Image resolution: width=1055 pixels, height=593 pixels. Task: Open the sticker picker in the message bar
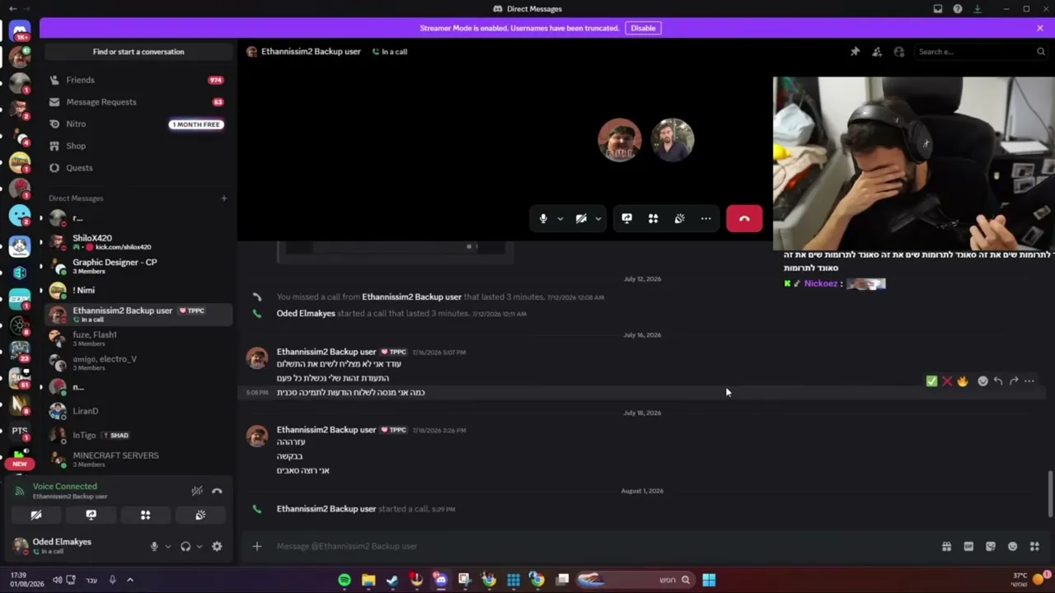tap(991, 546)
